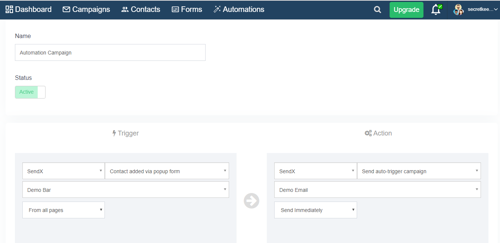Click the Forms icon in navbar
This screenshot has height=243, width=500.
175,9
